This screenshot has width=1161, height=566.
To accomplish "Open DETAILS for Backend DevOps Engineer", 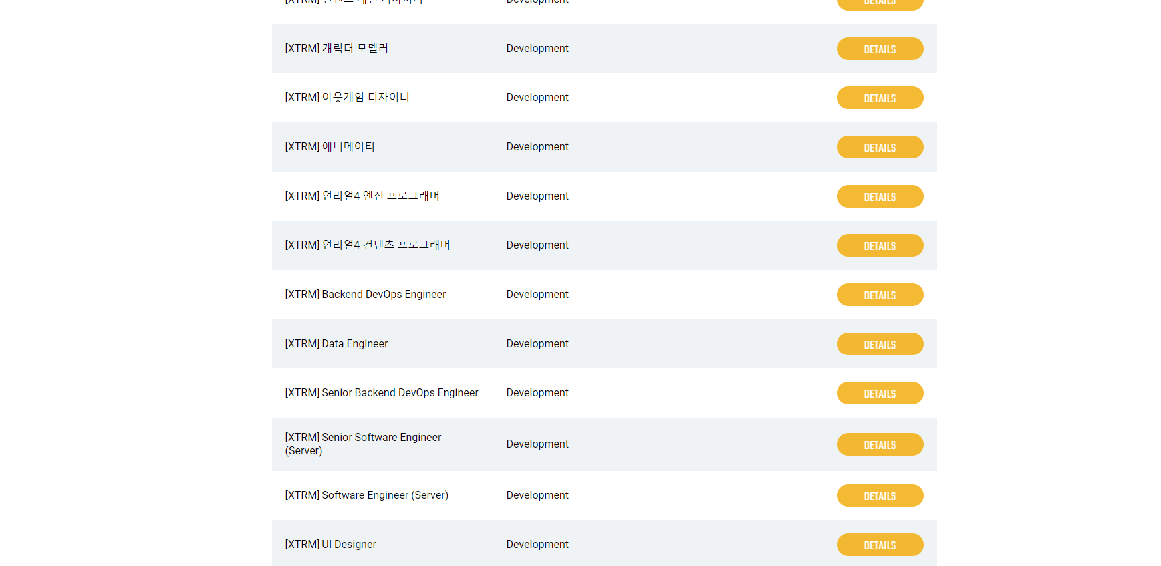I will point(879,295).
